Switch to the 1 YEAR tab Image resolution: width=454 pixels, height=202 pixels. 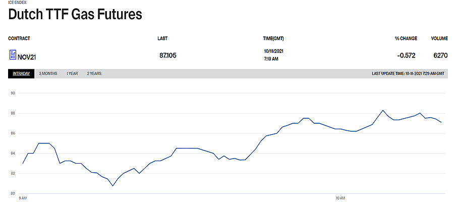pyautogui.click(x=72, y=74)
